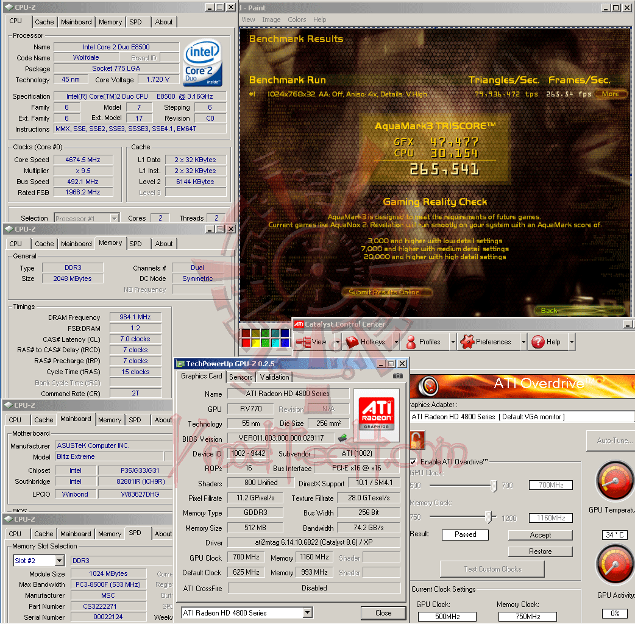Image resolution: width=635 pixels, height=624 pixels.
Task: Click the 1160MHz memory clock value field
Action: 551,517
